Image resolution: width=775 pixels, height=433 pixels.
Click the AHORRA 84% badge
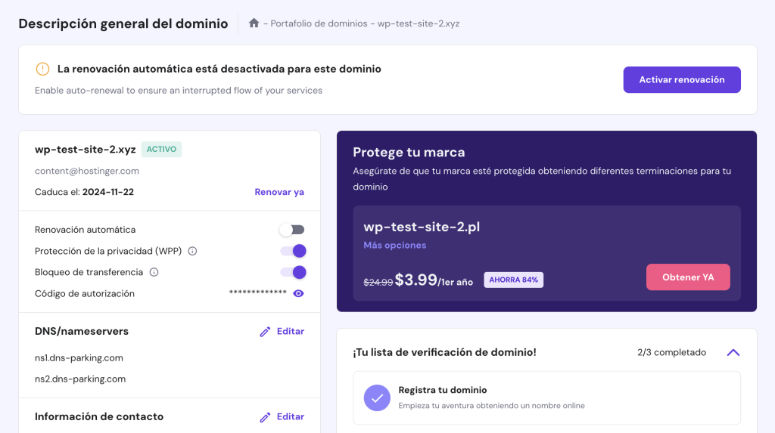click(514, 280)
